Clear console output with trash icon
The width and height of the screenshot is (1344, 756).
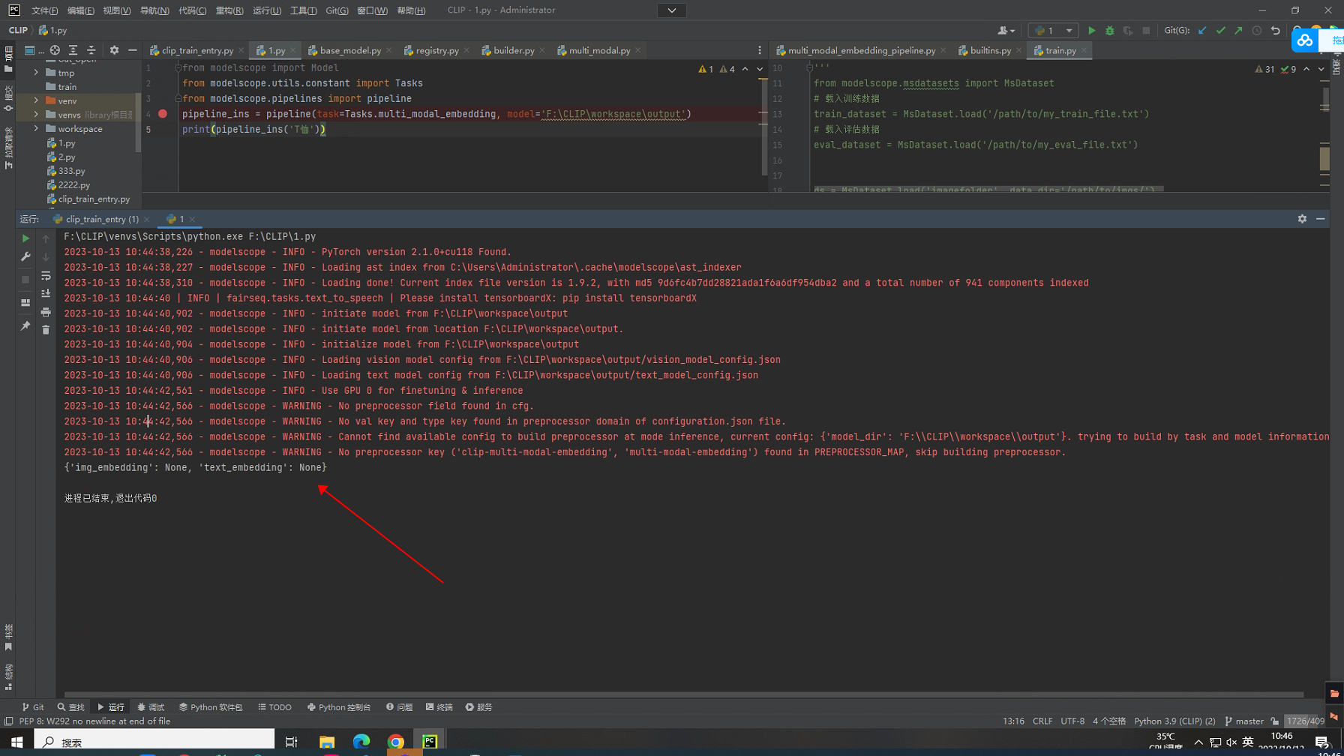click(46, 330)
